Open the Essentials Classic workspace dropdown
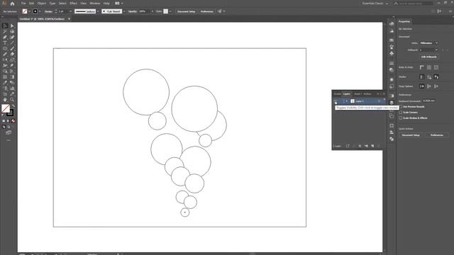 pos(375,4)
